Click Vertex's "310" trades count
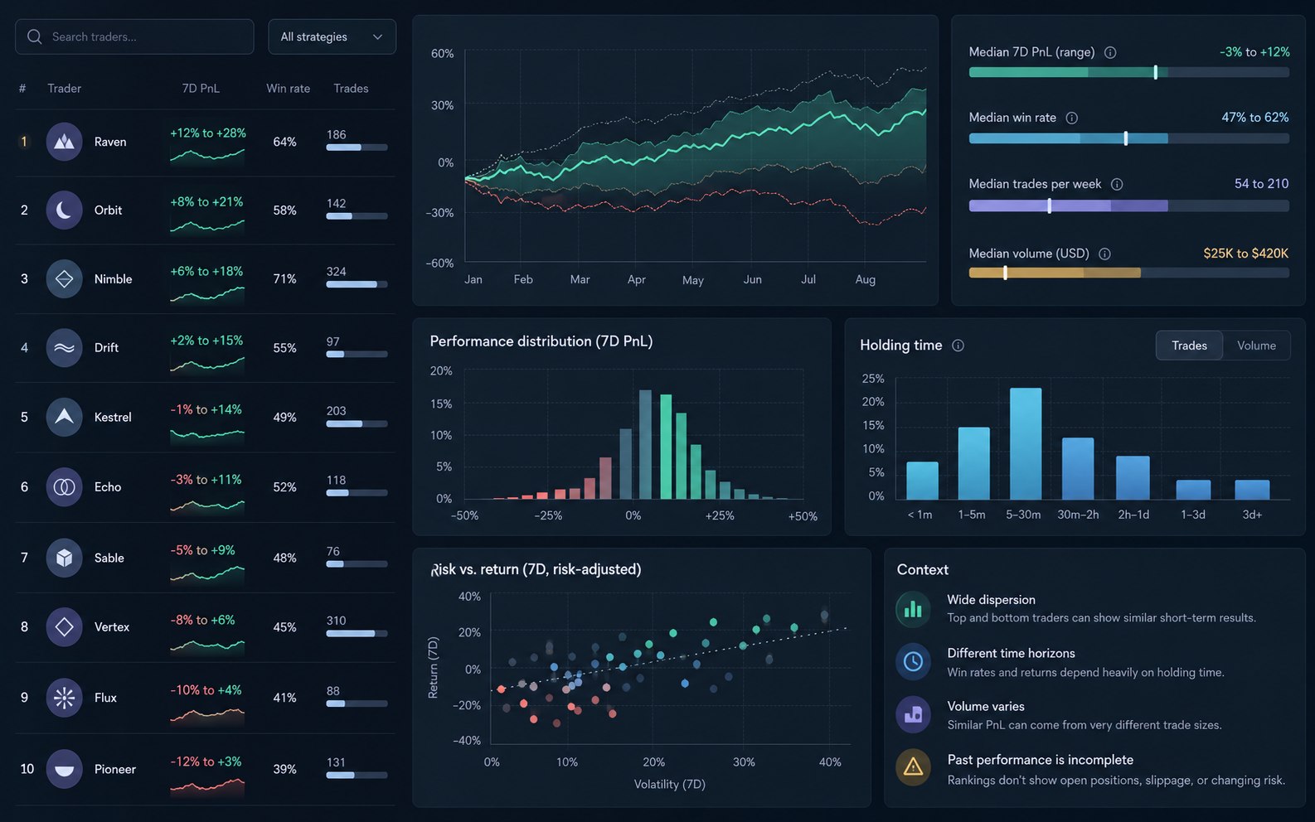Screen dimensions: 1315x822 337,621
